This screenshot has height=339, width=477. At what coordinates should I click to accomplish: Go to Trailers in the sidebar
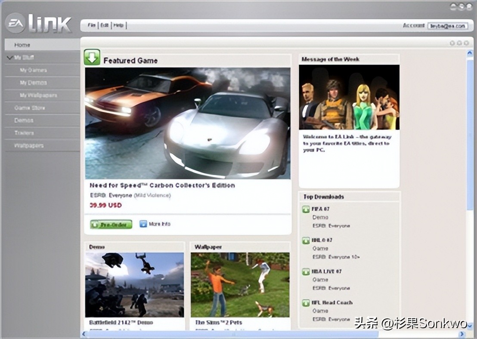pos(42,133)
